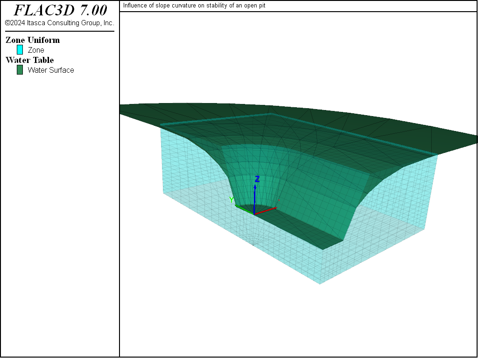Select the 'Zone Uniform' legend heading
The image size is (478, 358).
pyautogui.click(x=33, y=40)
